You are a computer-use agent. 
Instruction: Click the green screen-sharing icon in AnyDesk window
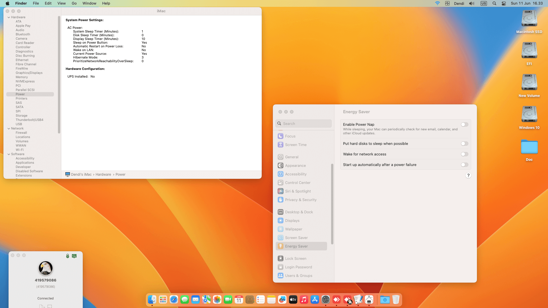tap(74, 256)
